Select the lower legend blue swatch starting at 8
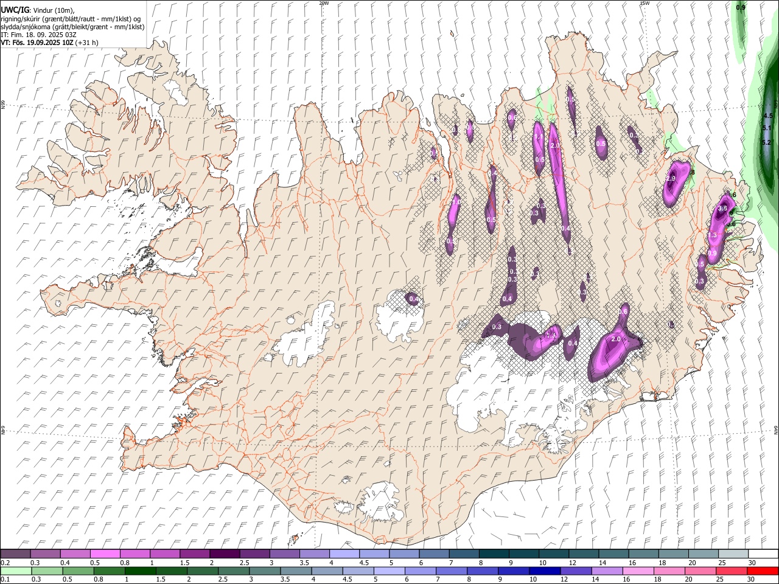This screenshot has width=779, height=584. [x=483, y=571]
